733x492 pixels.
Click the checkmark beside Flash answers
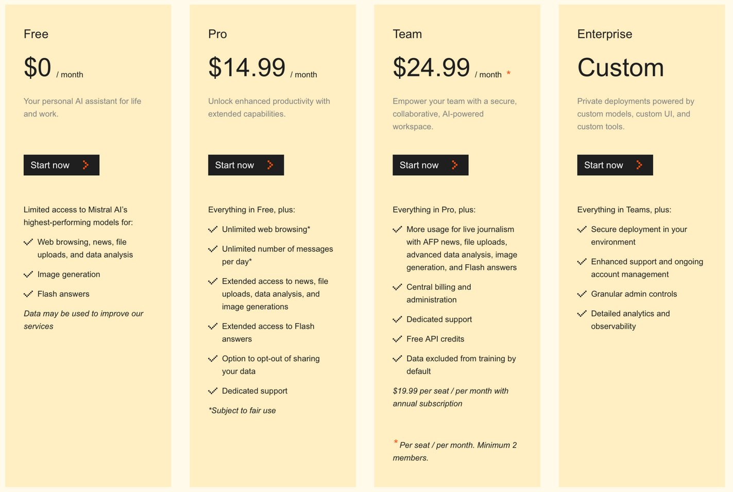coord(28,294)
